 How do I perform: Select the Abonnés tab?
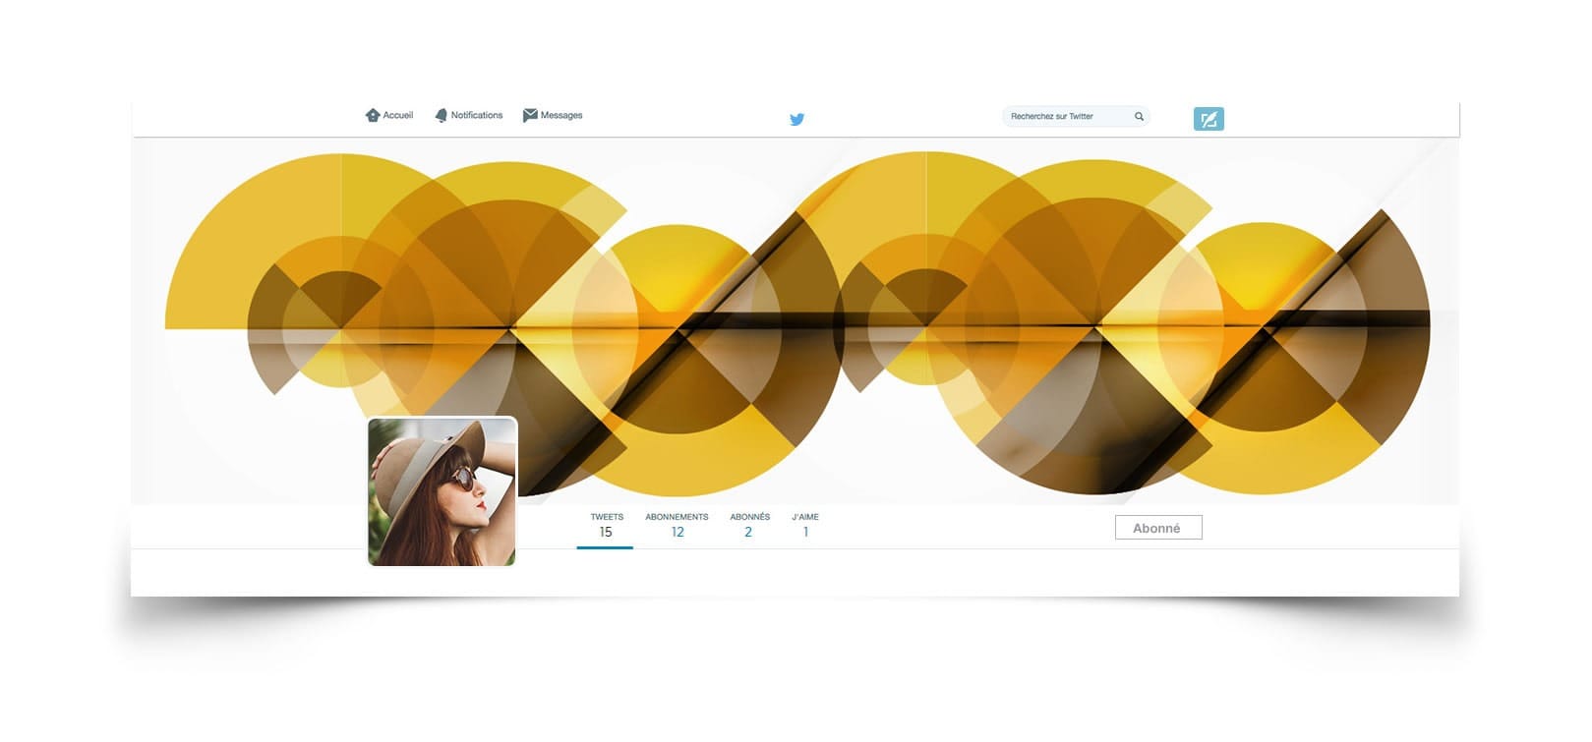tap(749, 526)
